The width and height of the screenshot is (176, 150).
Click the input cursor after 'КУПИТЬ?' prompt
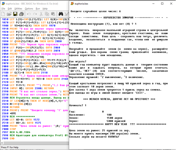click(140, 138)
